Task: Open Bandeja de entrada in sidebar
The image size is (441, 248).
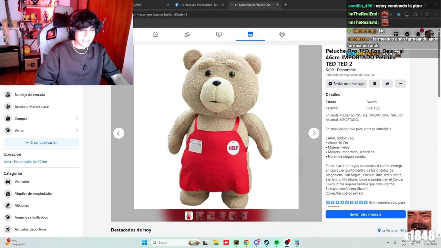Action: 41,95
